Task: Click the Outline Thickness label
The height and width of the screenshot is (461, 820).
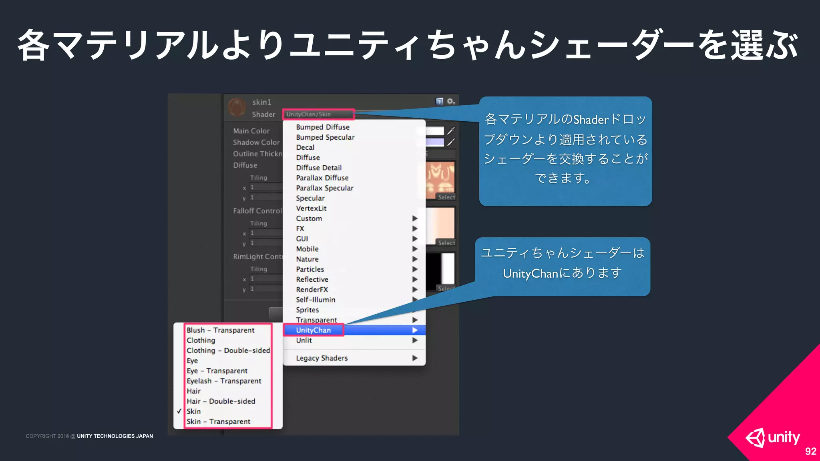Action: [258, 154]
